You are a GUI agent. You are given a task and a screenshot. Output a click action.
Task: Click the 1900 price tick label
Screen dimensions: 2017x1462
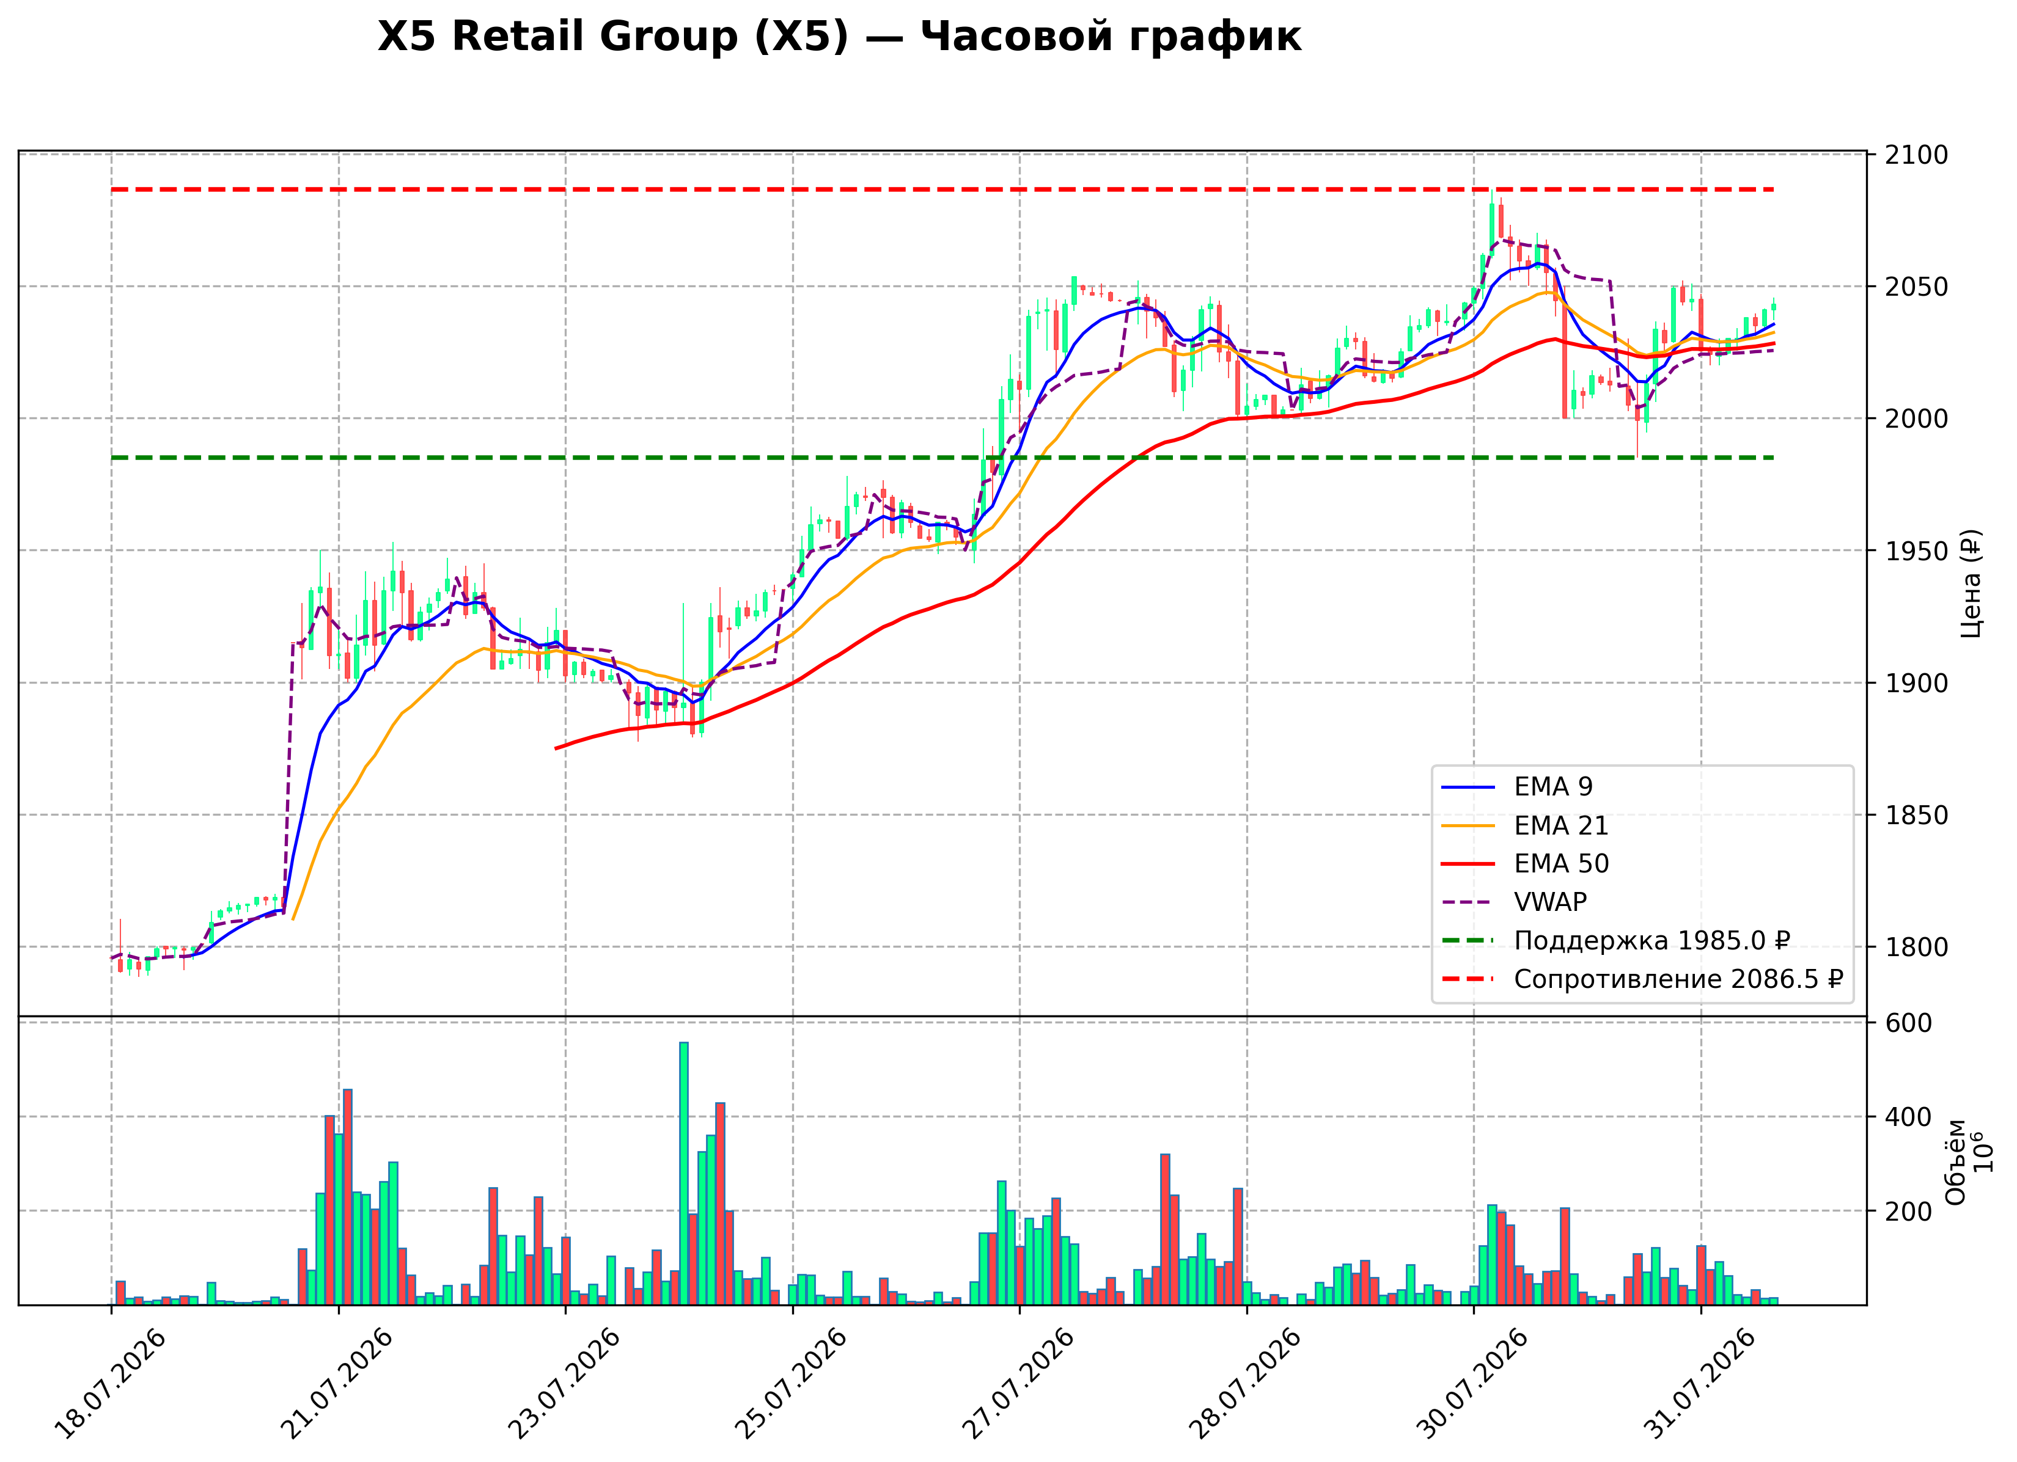pos(1917,684)
